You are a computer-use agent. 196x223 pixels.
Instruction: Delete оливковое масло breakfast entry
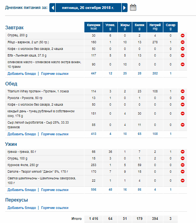182,64
